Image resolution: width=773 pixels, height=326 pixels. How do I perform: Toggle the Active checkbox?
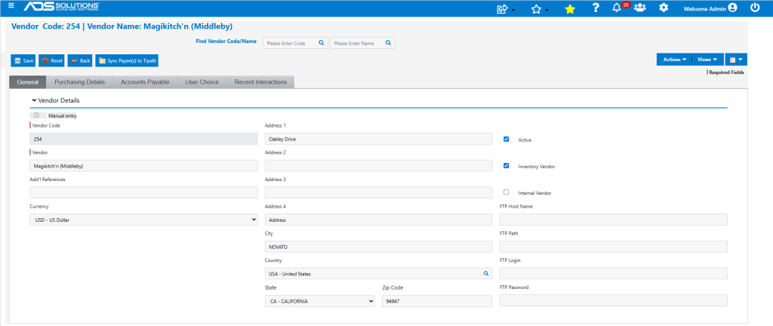(x=506, y=140)
